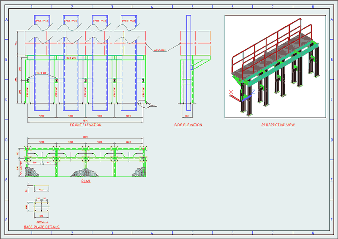Click the rightmost SHEET PILE label

(128, 21)
